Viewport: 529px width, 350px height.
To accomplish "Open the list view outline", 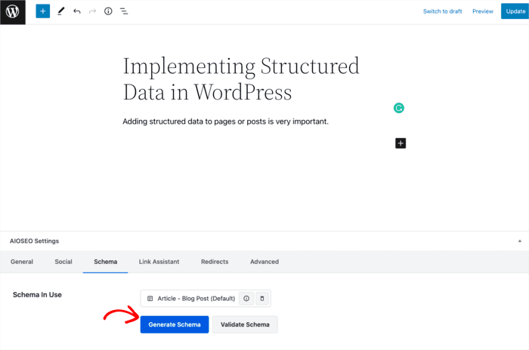I will click(124, 11).
